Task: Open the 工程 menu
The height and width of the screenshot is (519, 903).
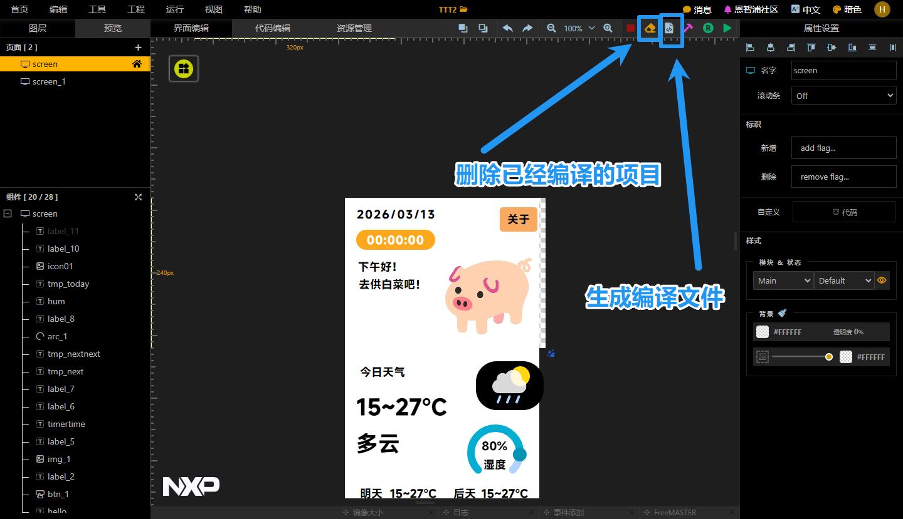Action: point(136,9)
